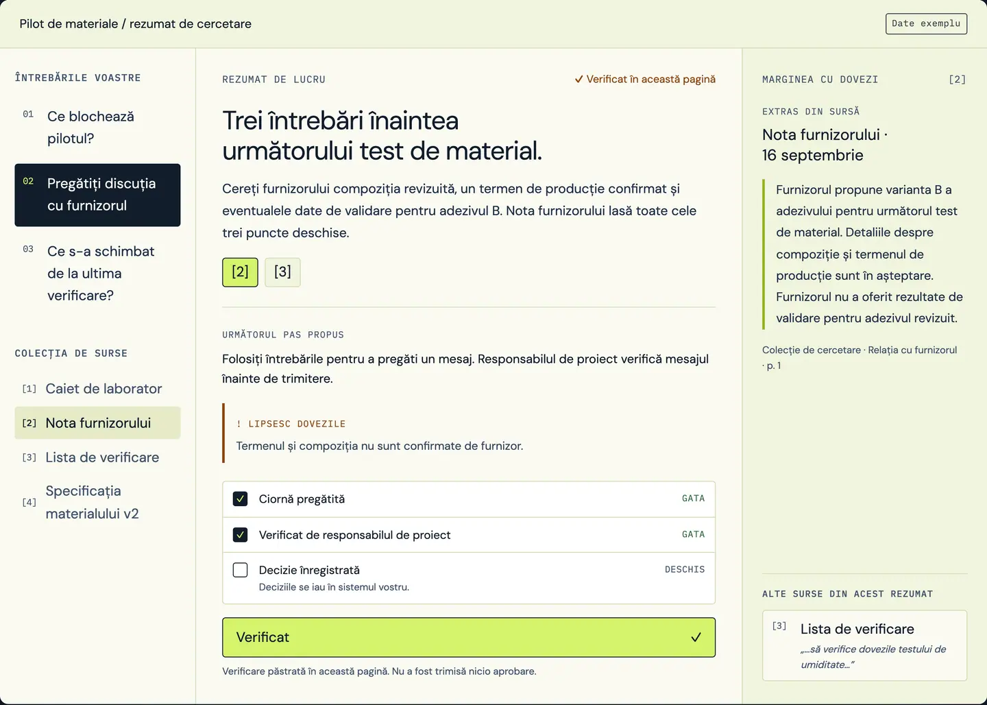The image size is (987, 705).
Task: Click the supplier note excerpt quote
Action: (864, 254)
